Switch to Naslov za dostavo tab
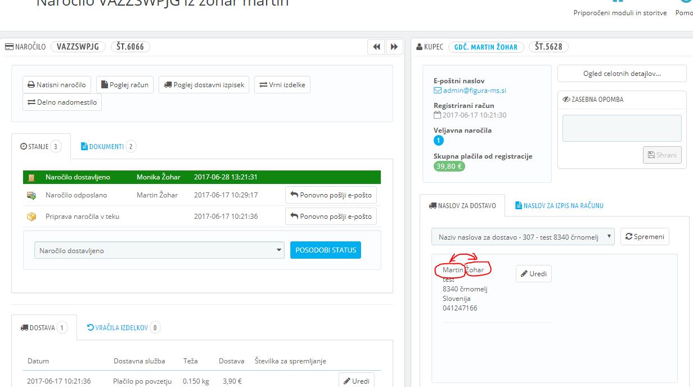Screen dimensions: 693x387 462,205
